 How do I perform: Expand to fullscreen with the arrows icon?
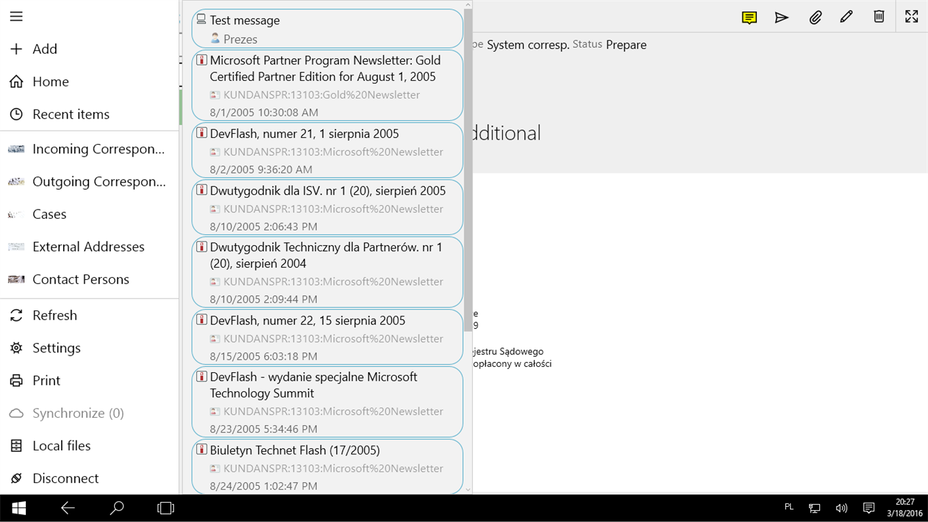pyautogui.click(x=911, y=17)
